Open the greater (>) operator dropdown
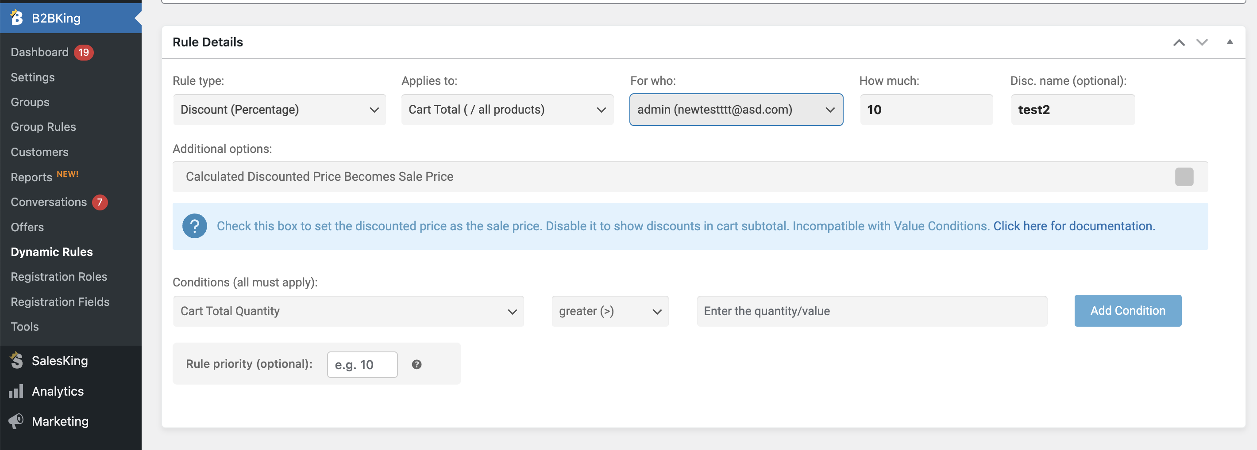 610,311
